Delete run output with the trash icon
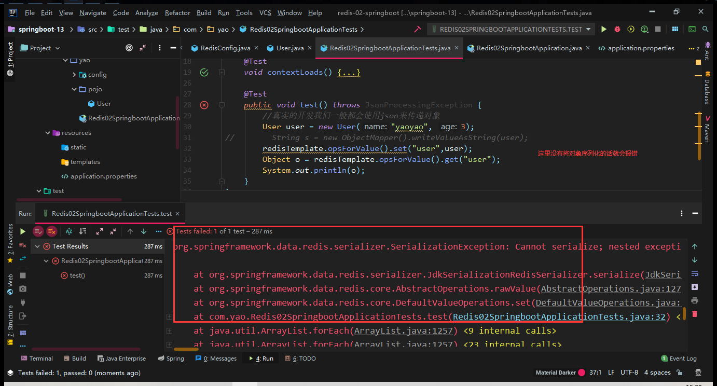This screenshot has width=717, height=386. [x=695, y=314]
